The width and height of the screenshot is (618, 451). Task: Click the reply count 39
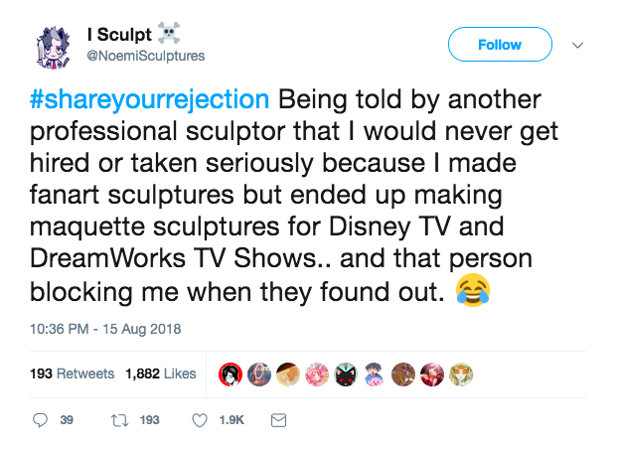pos(66,420)
